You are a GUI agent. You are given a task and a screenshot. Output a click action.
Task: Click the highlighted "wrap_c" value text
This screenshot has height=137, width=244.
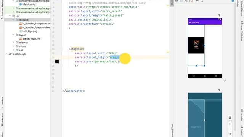pyautogui.click(x=114, y=57)
